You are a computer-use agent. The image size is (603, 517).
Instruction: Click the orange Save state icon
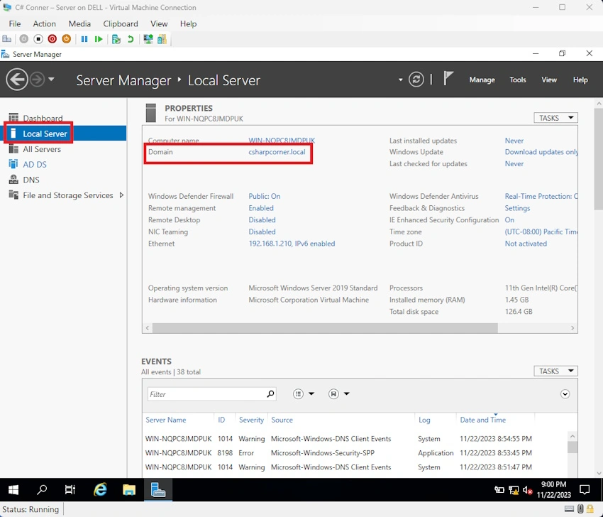click(67, 39)
